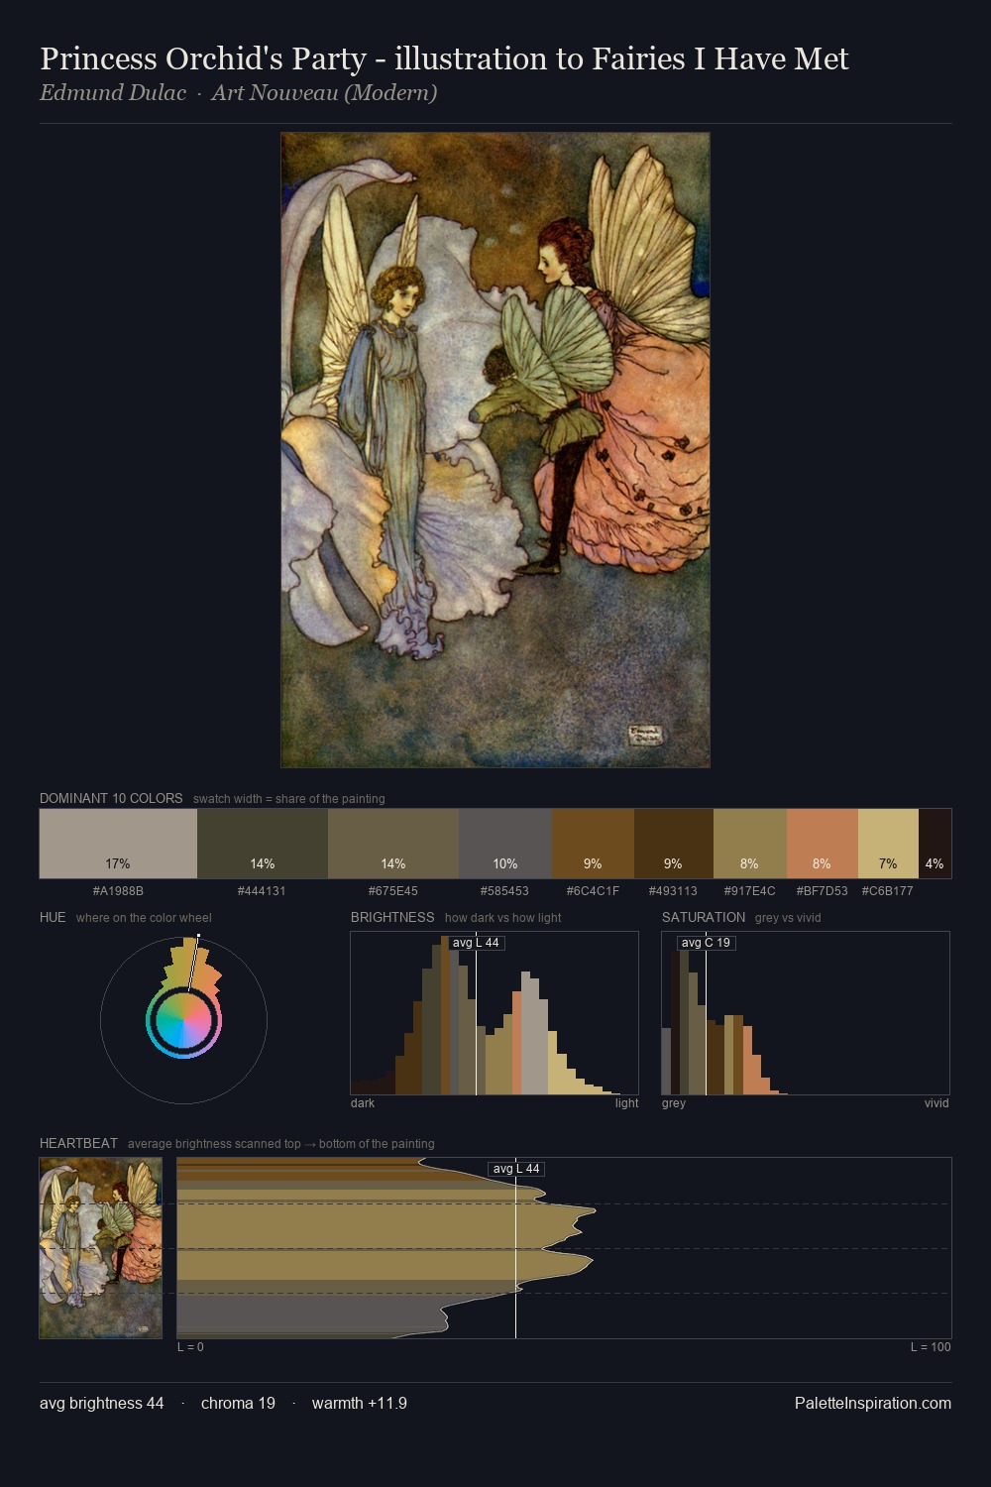Viewport: 991px width, 1487px height.
Task: Click the #C6B177 hex code label
Action: [x=888, y=891]
